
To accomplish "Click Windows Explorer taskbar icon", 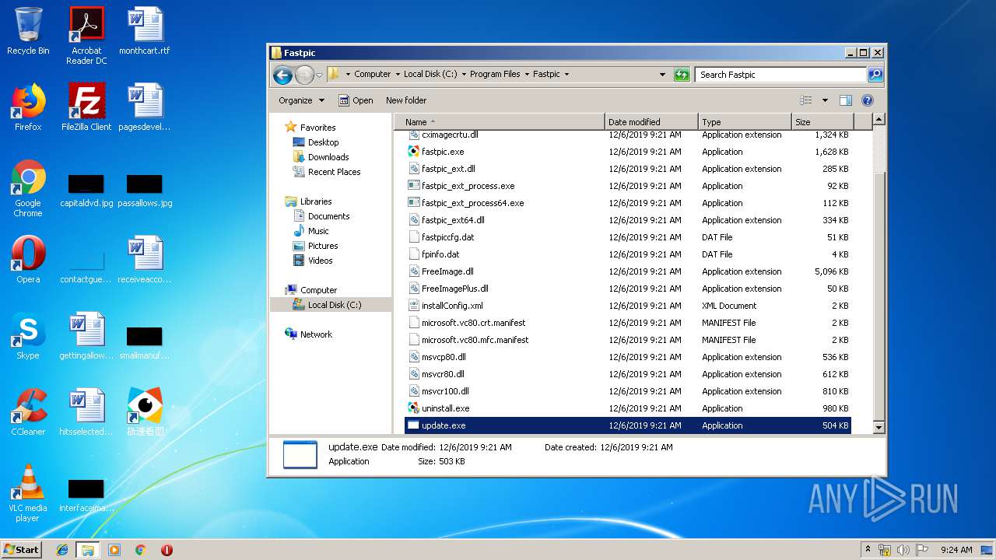I will [x=88, y=550].
